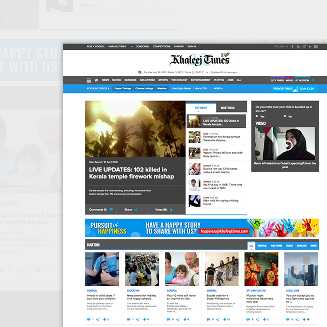Share the 'Your 10 mins will leave' article
The height and width of the screenshot is (327, 327).
click(x=178, y=320)
